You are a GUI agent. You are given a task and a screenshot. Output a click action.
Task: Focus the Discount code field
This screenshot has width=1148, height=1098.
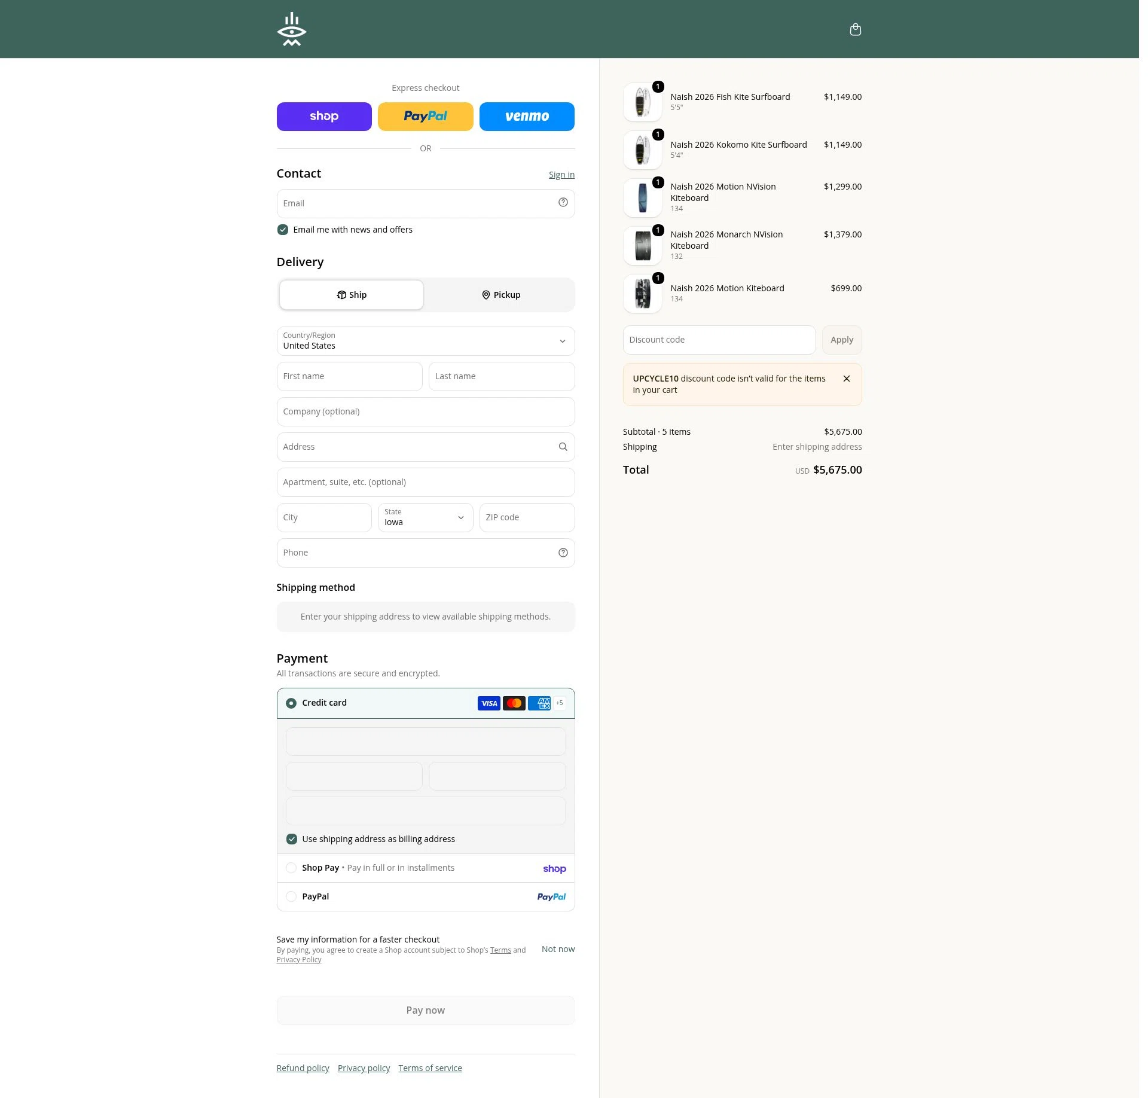coord(719,340)
